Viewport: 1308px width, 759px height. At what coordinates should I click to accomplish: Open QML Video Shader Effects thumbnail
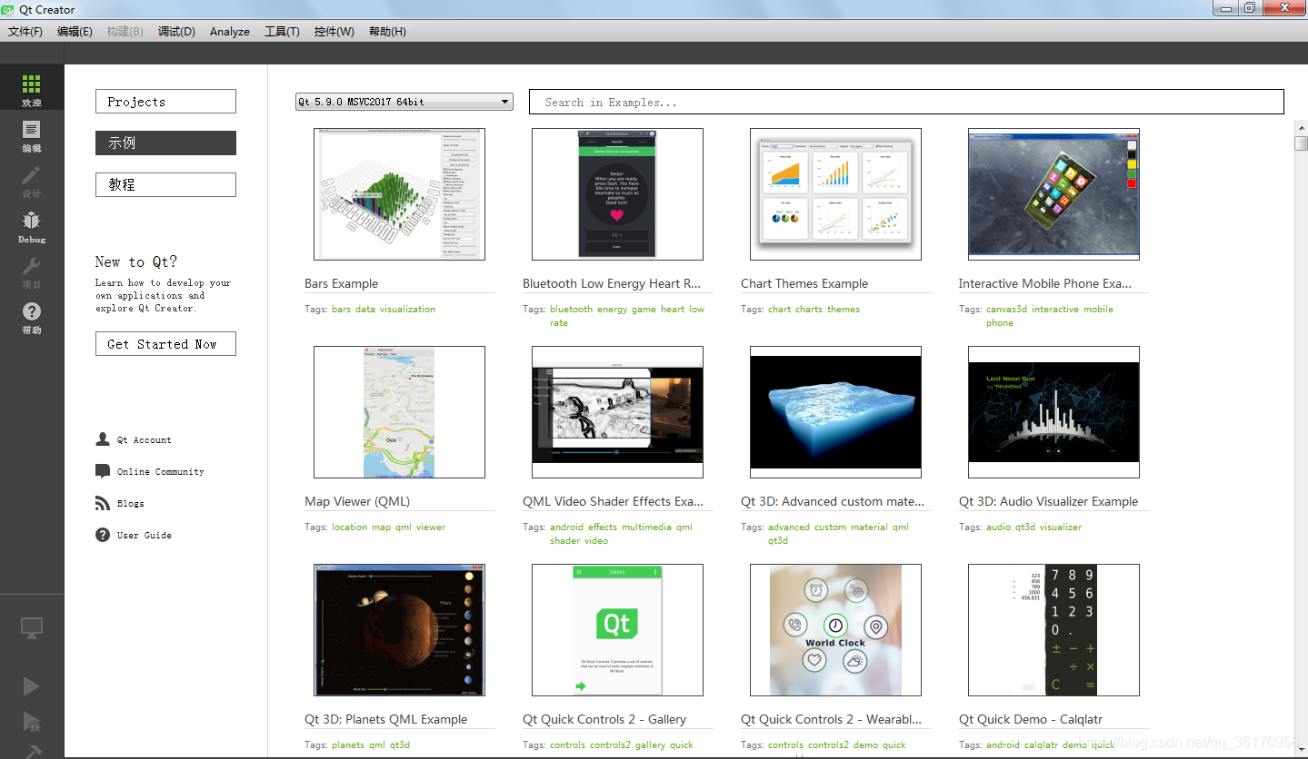pos(617,412)
